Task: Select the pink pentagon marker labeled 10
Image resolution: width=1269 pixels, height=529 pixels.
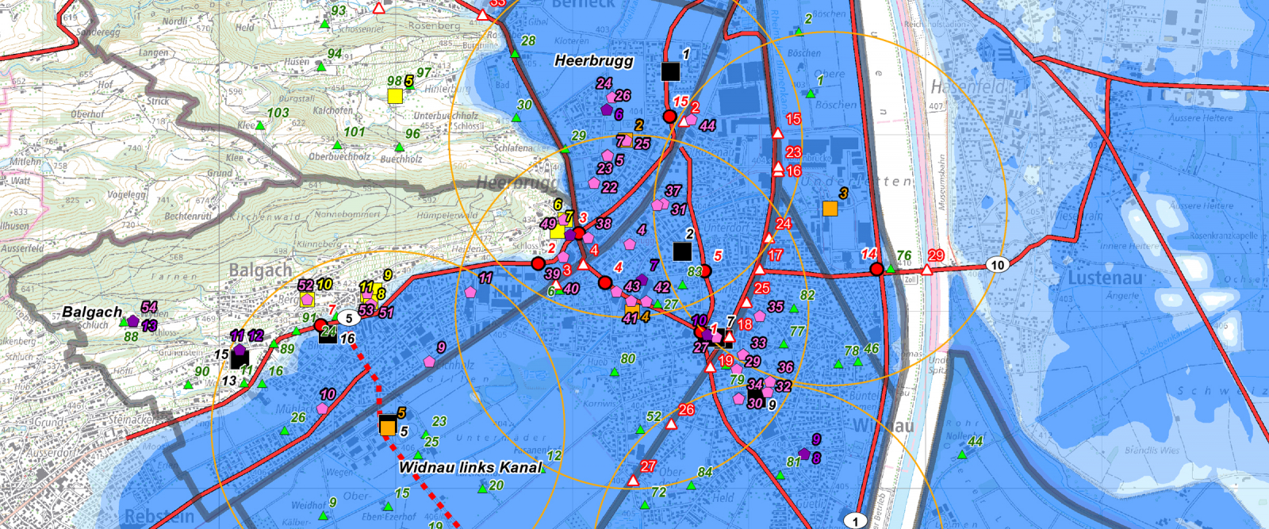Action: click(x=322, y=408)
